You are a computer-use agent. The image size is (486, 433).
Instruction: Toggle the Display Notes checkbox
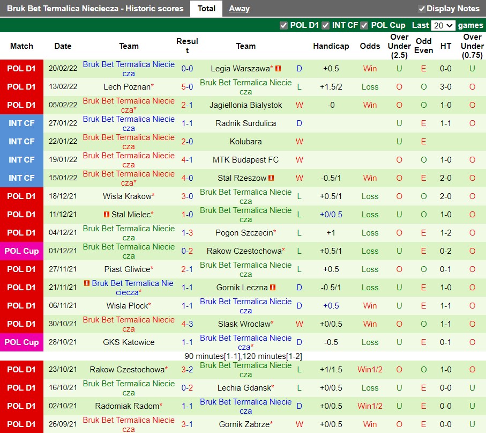(x=422, y=9)
